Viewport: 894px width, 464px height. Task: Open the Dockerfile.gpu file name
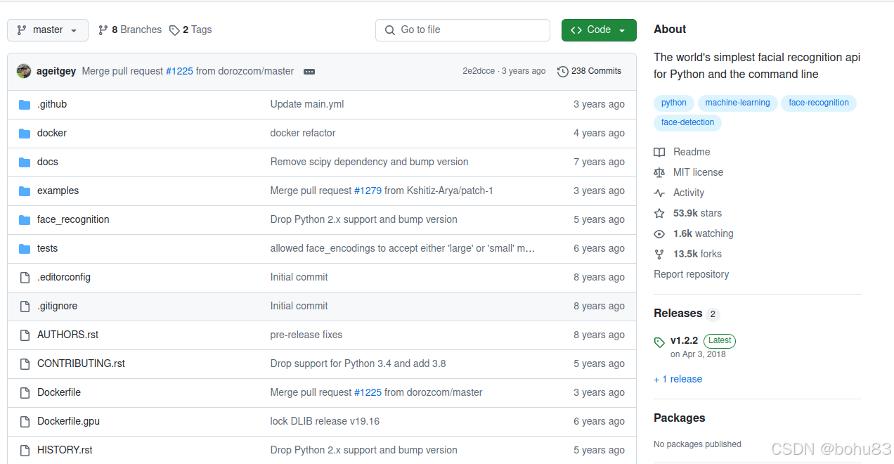click(x=69, y=421)
